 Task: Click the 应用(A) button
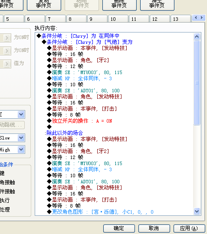pos(189,228)
